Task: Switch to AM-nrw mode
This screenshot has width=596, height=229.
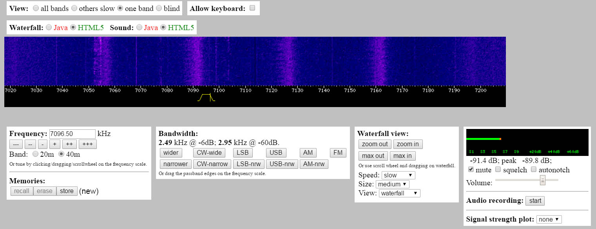Action: point(314,164)
